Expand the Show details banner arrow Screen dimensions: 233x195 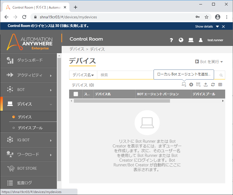click(217, 26)
